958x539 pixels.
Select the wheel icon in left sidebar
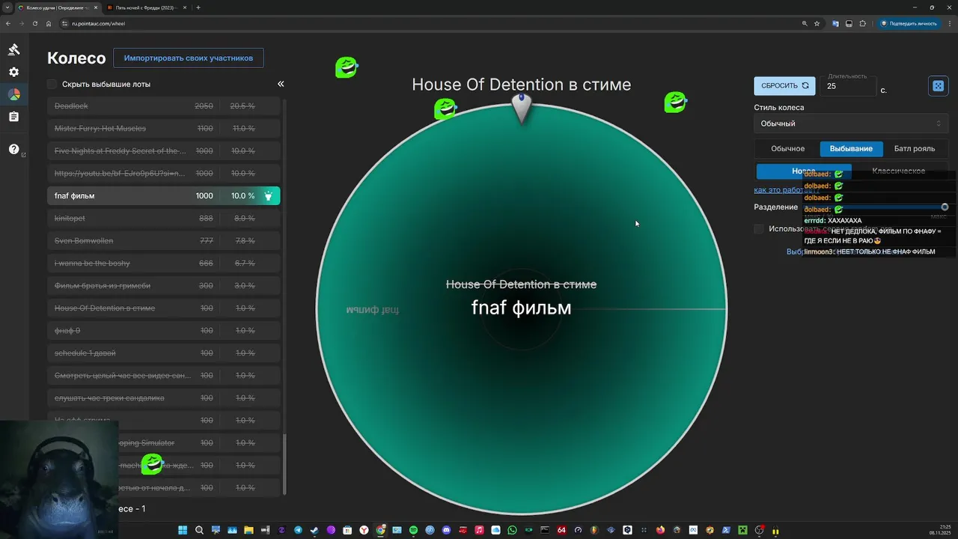13,94
